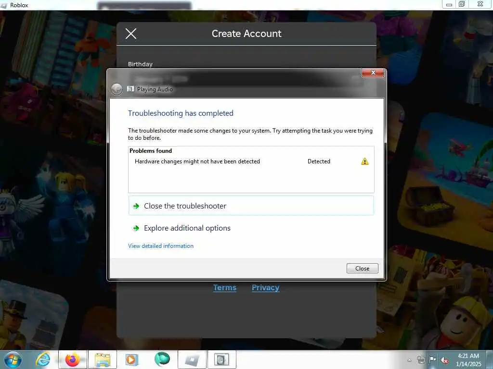
Task: Open the Windows Start menu
Action: [13, 359]
